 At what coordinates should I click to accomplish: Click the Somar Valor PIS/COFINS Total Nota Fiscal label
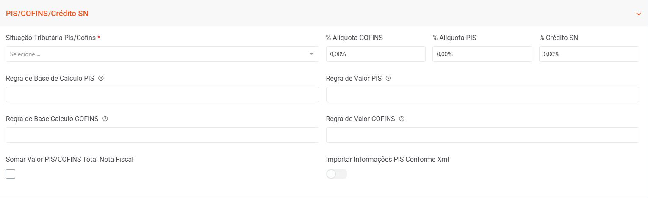69,159
